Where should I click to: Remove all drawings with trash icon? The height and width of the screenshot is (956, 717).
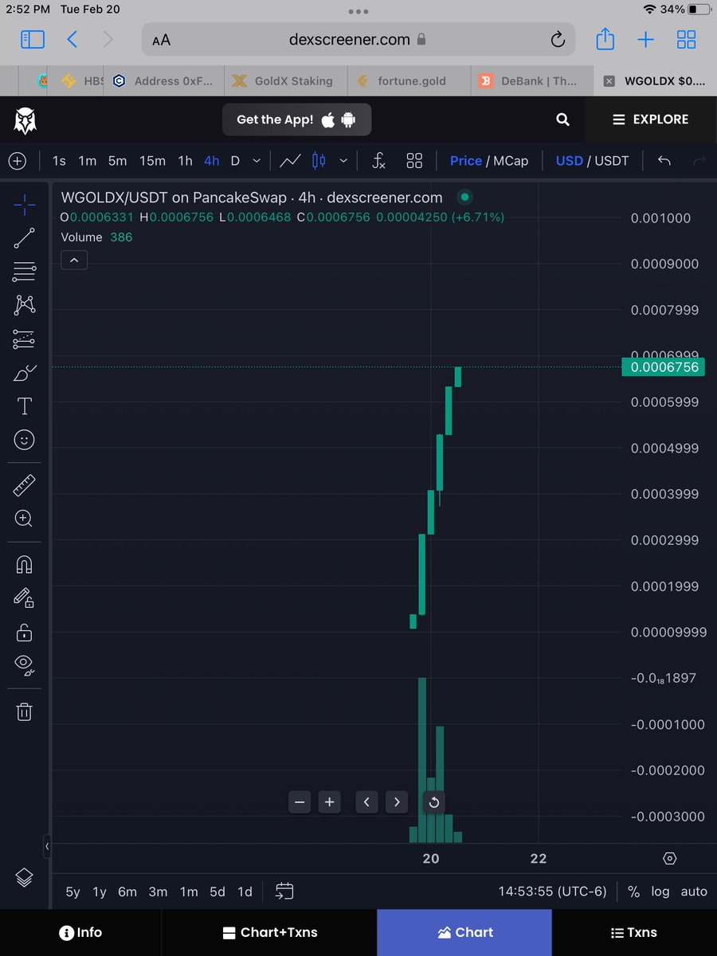pyautogui.click(x=23, y=711)
